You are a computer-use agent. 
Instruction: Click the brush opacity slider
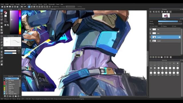coord(10,53)
